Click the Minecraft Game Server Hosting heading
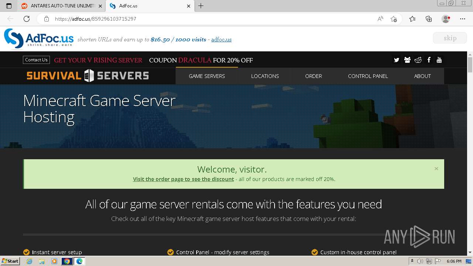This screenshot has height=266, width=473. pos(99,109)
